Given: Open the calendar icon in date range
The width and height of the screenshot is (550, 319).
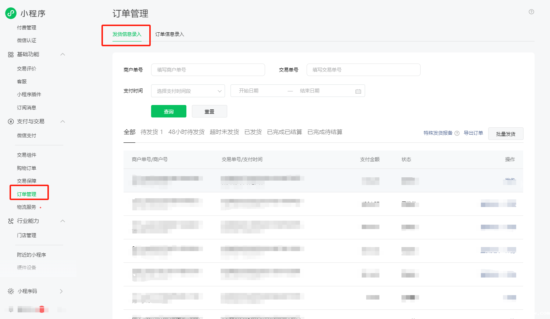Looking at the screenshot, I should click(x=358, y=91).
